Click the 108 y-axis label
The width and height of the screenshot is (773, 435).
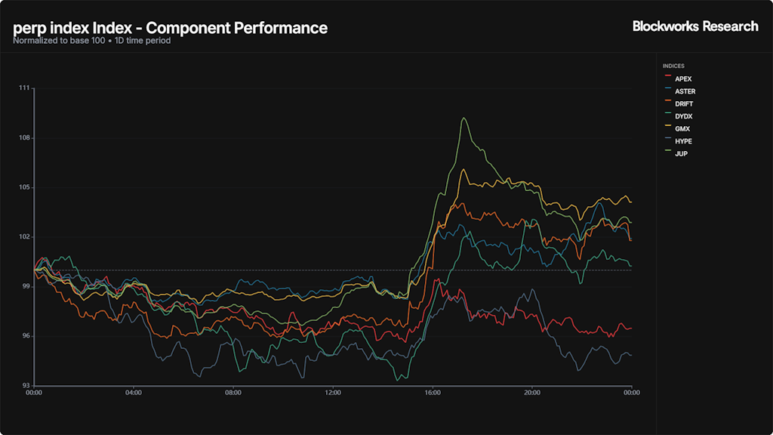[x=24, y=138]
